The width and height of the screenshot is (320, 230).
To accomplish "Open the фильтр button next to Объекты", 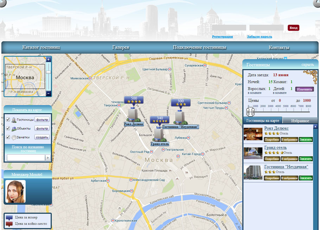I will pos(42,129).
